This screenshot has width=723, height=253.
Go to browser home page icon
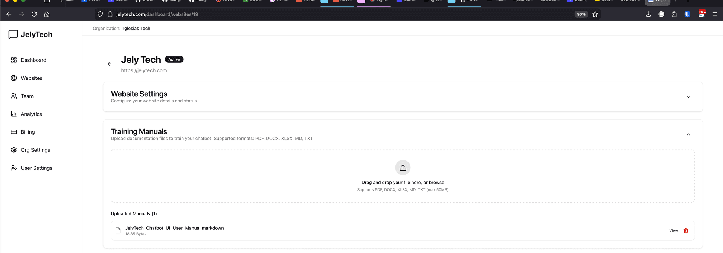[x=47, y=14]
